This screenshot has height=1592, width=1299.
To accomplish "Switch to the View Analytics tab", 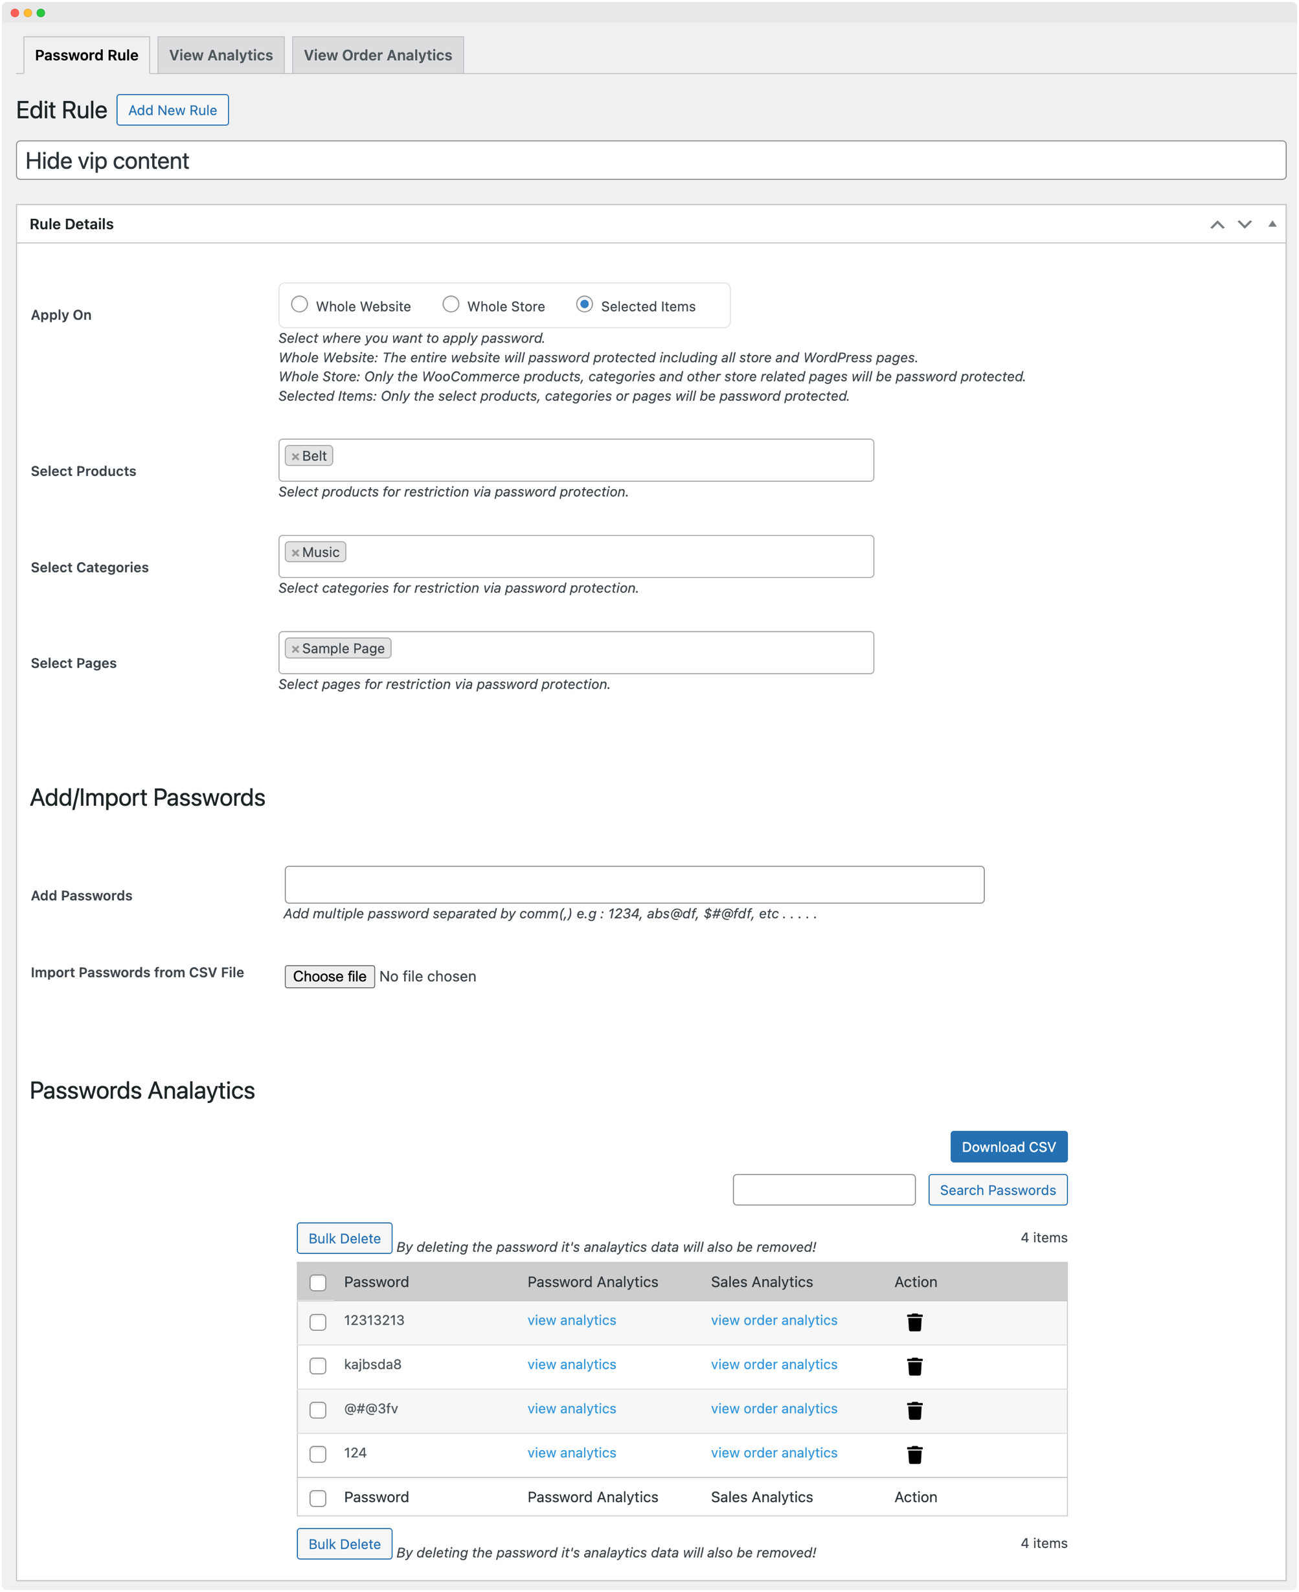I will click(221, 56).
